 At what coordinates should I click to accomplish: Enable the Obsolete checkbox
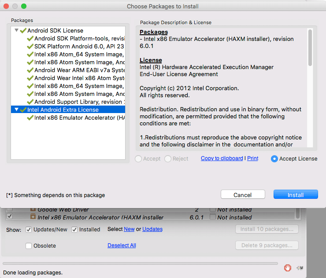pos(29,245)
